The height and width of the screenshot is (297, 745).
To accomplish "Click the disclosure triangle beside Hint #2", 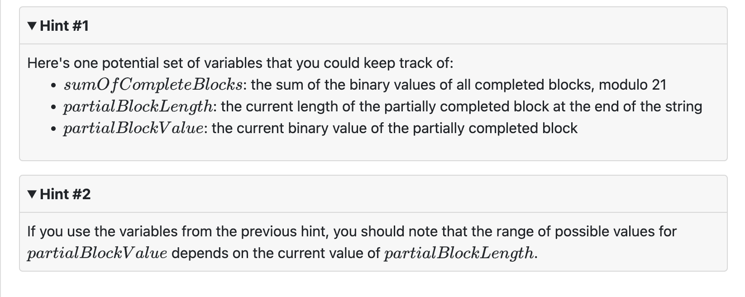I will tap(31, 194).
